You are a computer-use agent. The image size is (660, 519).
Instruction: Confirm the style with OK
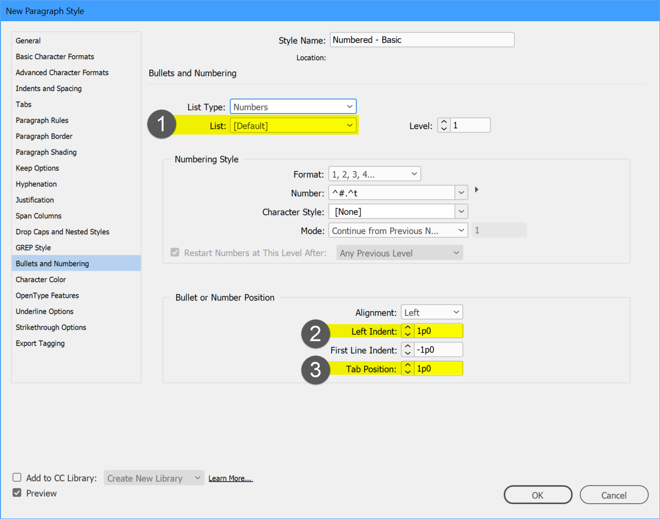click(537, 494)
